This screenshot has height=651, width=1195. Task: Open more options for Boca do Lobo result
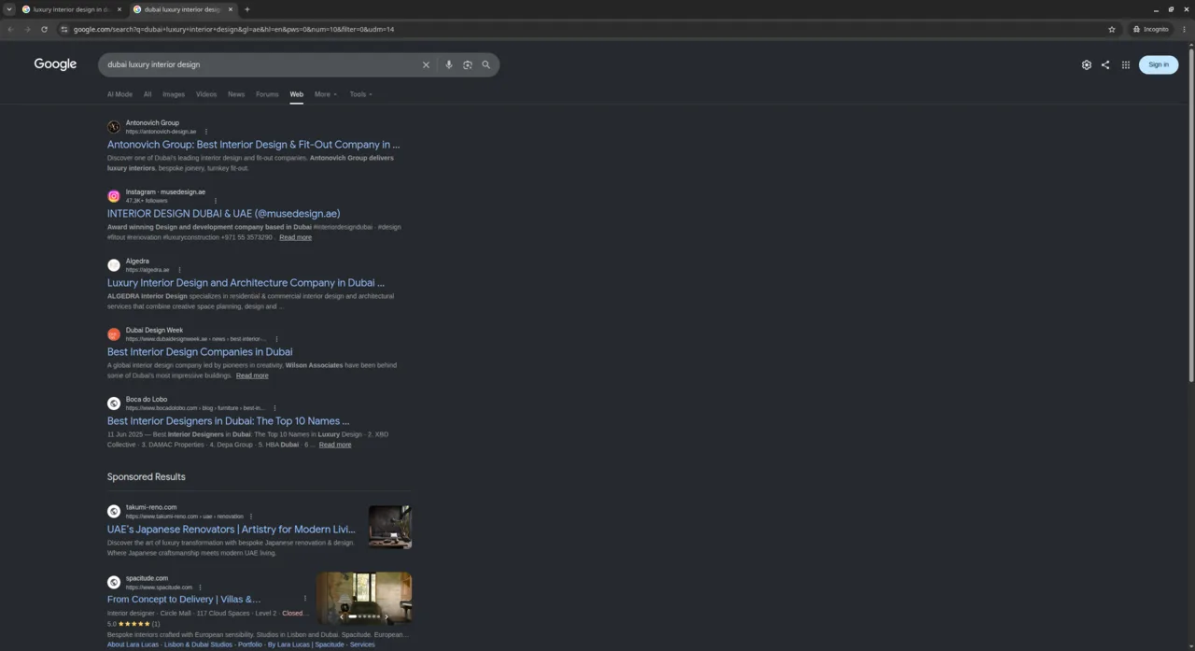[x=274, y=408]
